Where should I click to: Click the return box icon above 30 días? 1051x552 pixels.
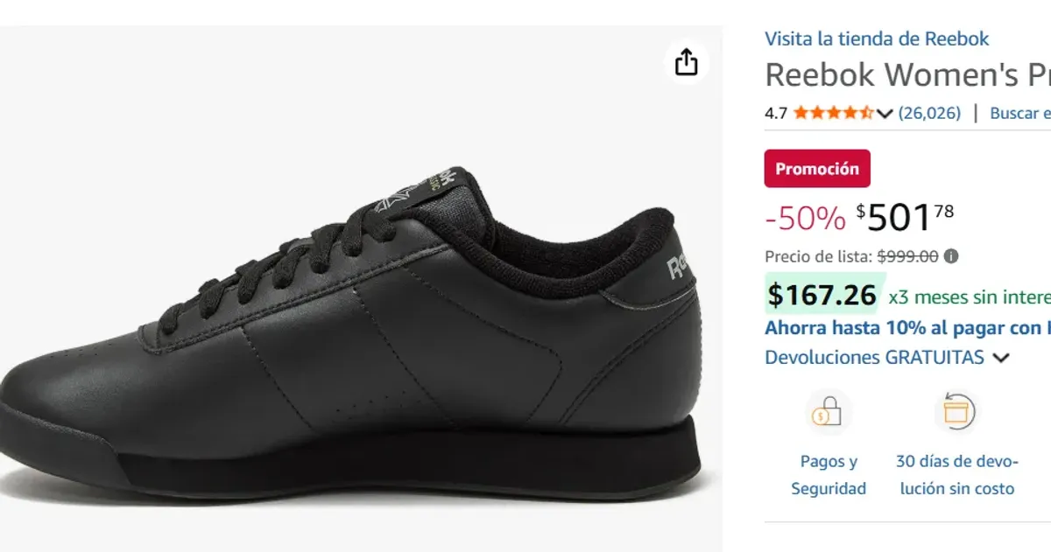point(957,411)
